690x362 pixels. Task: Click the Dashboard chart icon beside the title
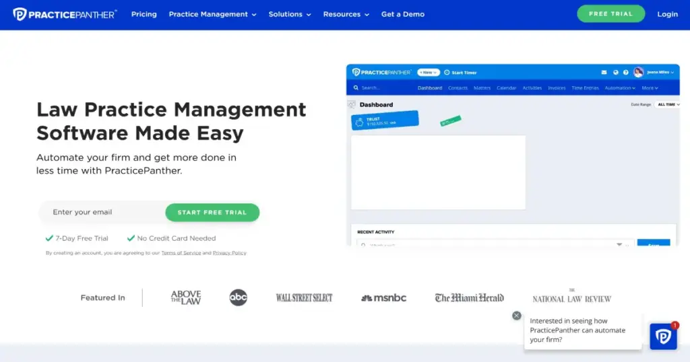(351, 104)
